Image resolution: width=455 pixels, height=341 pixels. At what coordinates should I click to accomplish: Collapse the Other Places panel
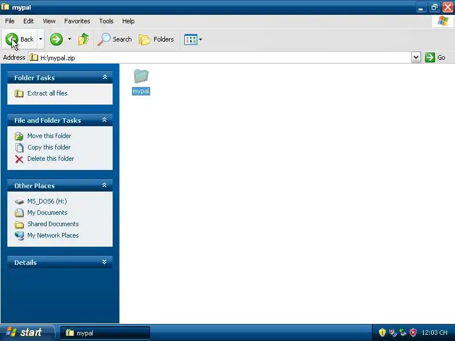tap(105, 185)
